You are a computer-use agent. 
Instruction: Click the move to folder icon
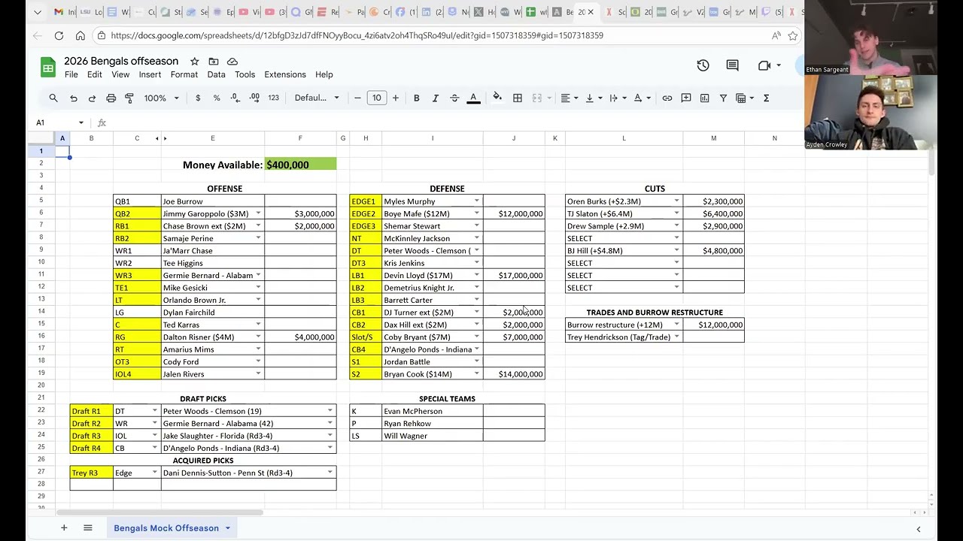[x=214, y=62]
